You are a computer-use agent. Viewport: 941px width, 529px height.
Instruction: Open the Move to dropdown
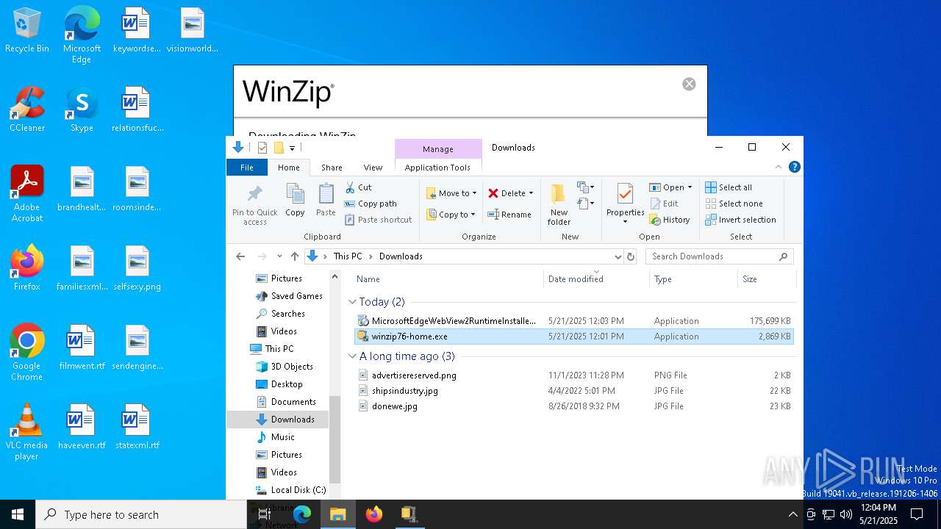pos(451,193)
